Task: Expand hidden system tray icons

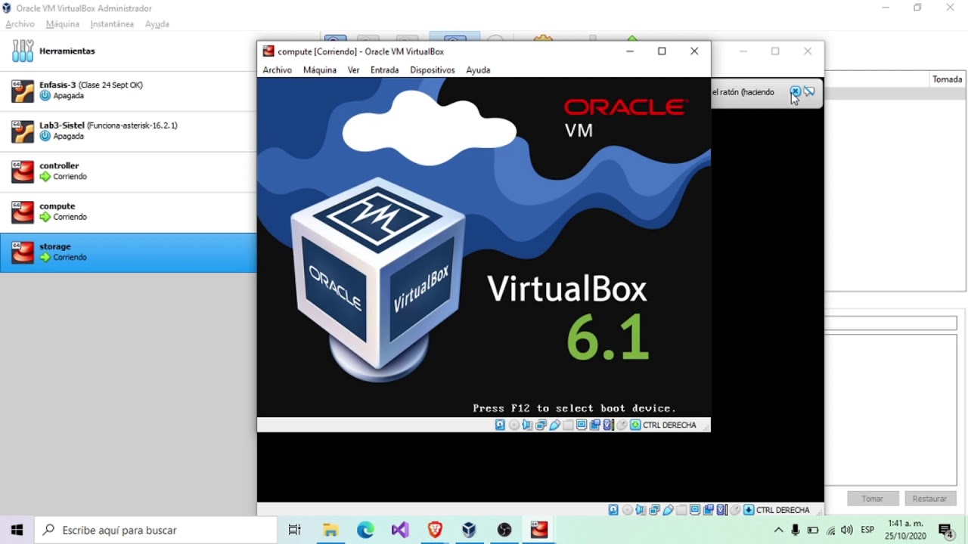Action: click(778, 530)
